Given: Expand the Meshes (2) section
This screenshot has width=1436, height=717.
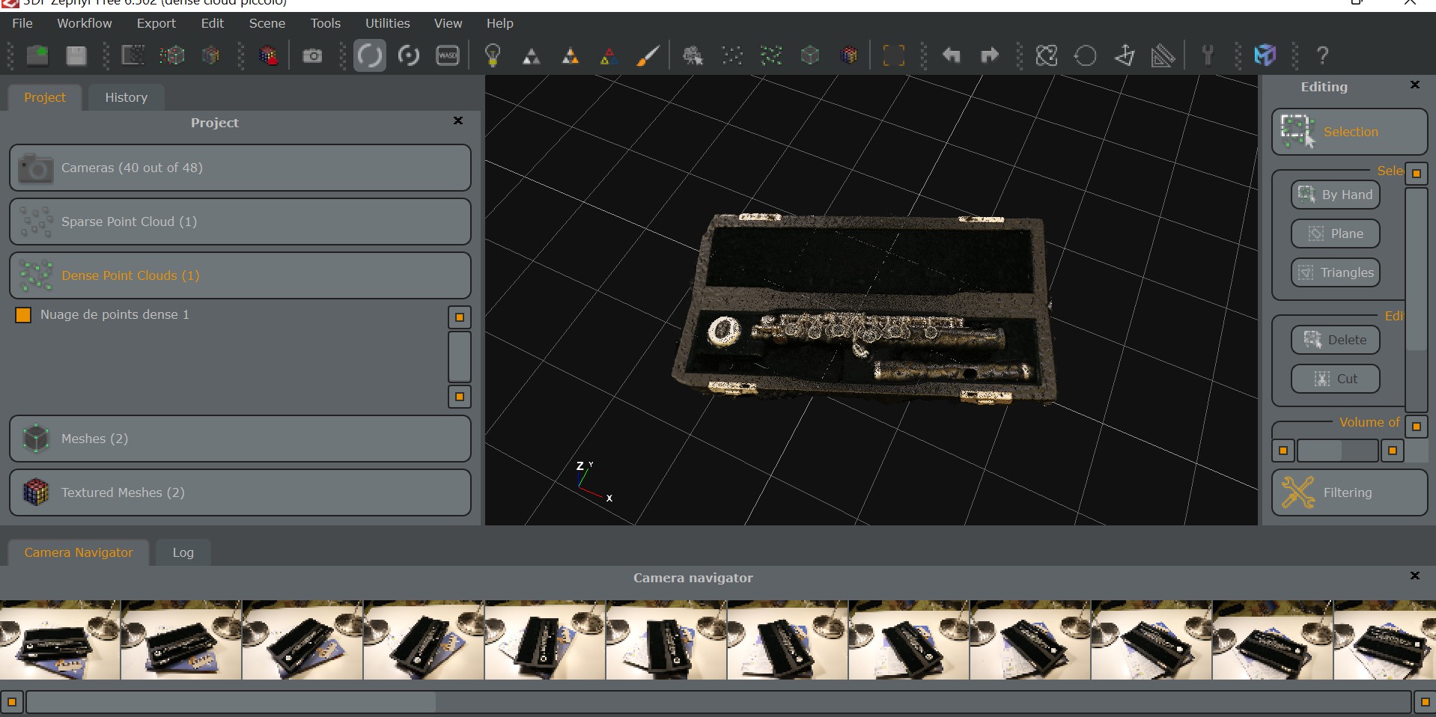Looking at the screenshot, I should pos(240,439).
